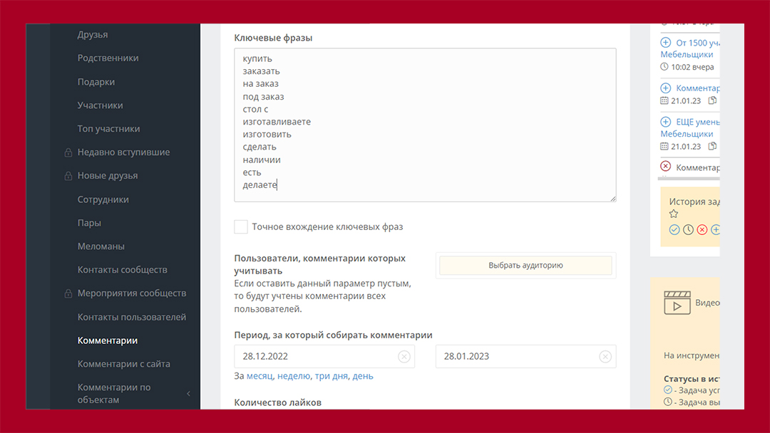Select Подарки in the sidebar menu
Viewport: 770px width, 433px height.
(96, 82)
